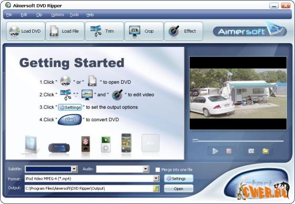The height and width of the screenshot is (204, 295).
Task: Open the Edit menu
Action: tap(24, 15)
